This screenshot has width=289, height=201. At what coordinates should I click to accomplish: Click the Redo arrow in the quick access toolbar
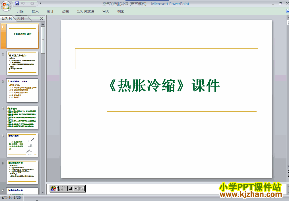(x=32, y=3)
